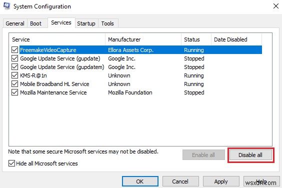282x188 pixels.
Task: Close the System Configuration window
Action: pyautogui.click(x=275, y=6)
